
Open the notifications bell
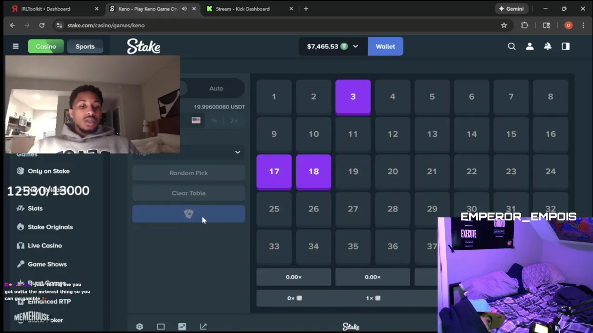tap(548, 46)
